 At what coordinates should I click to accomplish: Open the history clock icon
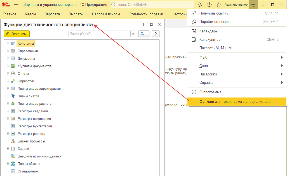(209, 5)
